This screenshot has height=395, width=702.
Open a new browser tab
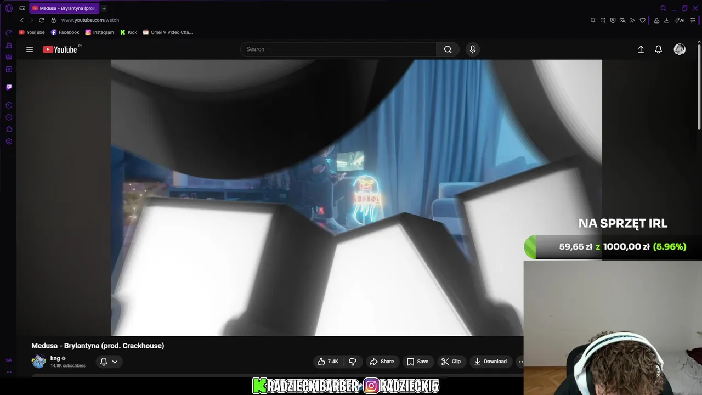(104, 8)
